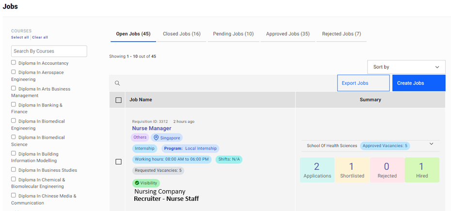
Task: Open the 1 Shortlisted summary tile
Action: pos(353,170)
